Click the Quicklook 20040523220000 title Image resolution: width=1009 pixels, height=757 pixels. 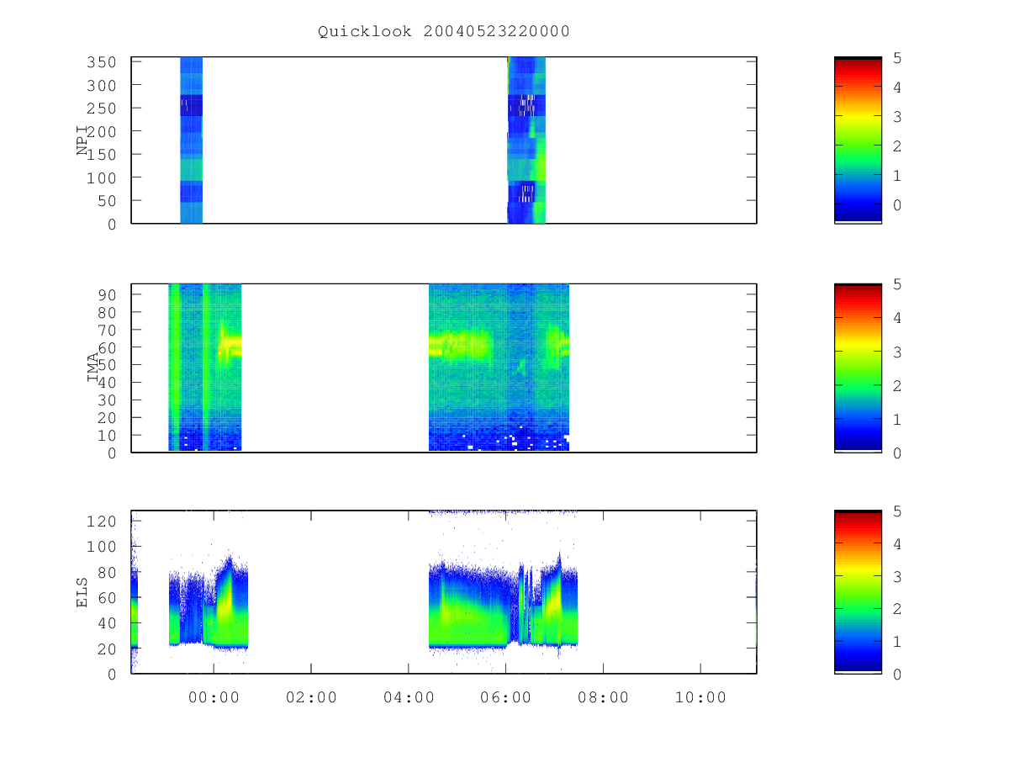click(443, 31)
